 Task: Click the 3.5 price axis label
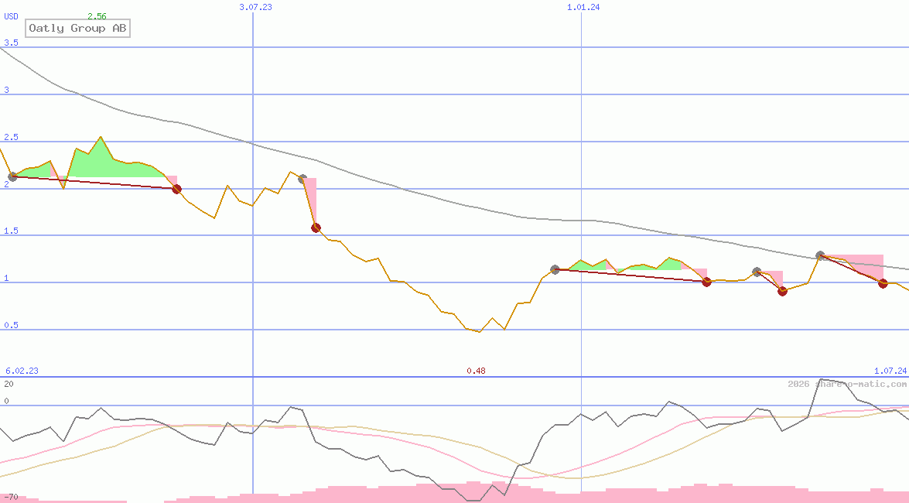point(11,43)
